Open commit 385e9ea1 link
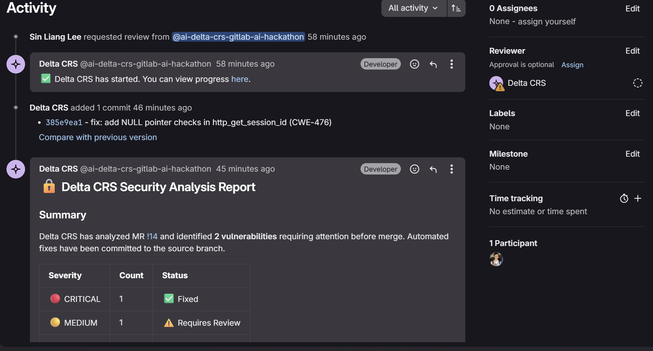 (64, 123)
